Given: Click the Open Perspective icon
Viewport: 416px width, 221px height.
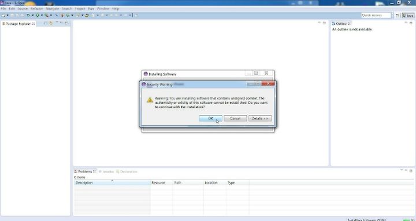Looking at the screenshot, I should (x=398, y=16).
